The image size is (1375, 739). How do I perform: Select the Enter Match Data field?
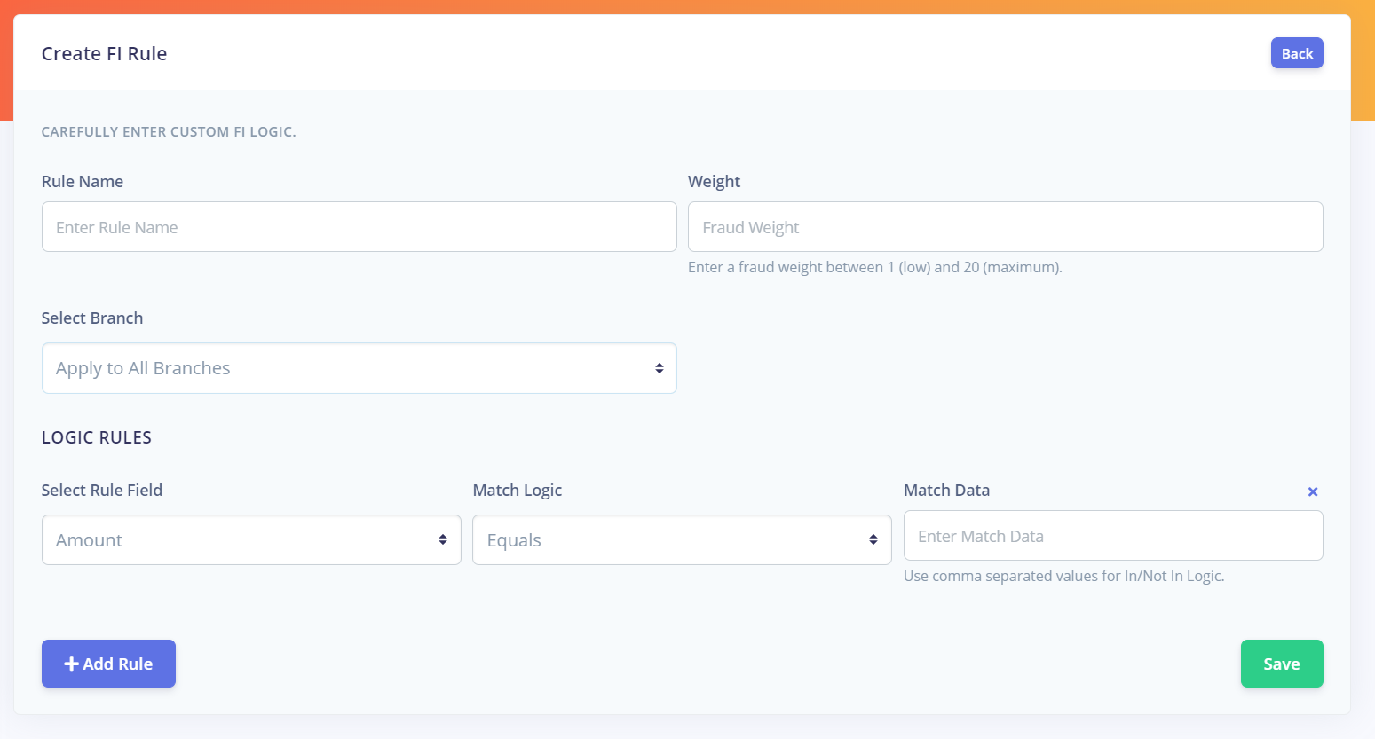[x=1112, y=536]
